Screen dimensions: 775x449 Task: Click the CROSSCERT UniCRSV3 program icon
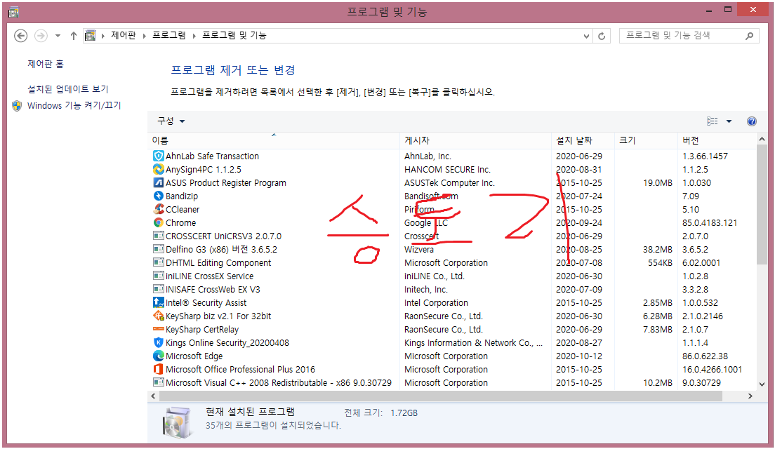click(x=158, y=236)
